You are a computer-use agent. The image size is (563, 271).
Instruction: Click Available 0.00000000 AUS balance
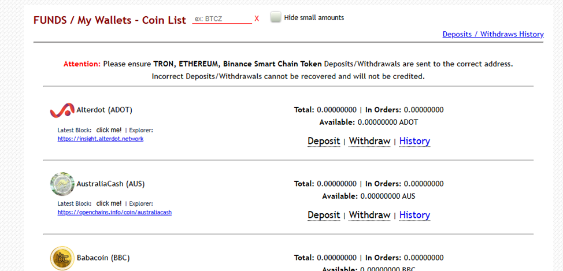point(369,196)
